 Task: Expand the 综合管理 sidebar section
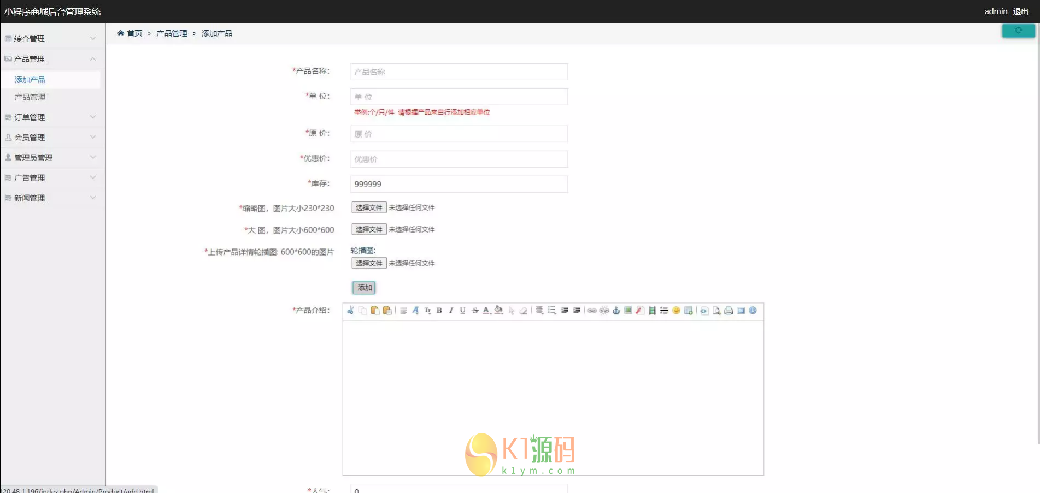click(52, 39)
